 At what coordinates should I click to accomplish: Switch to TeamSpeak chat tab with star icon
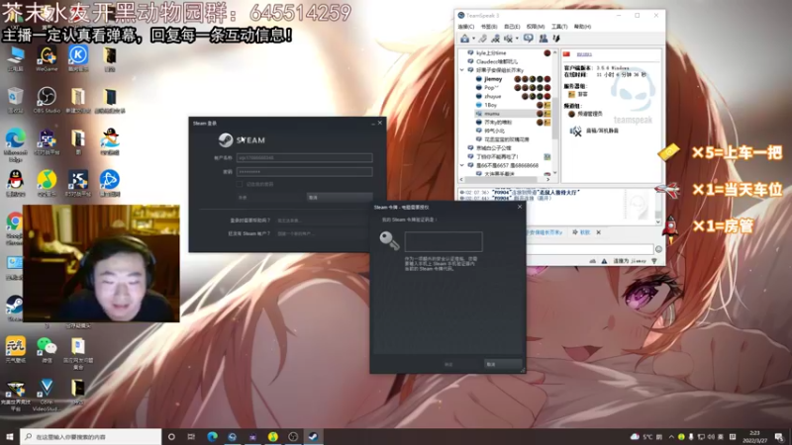coord(581,232)
